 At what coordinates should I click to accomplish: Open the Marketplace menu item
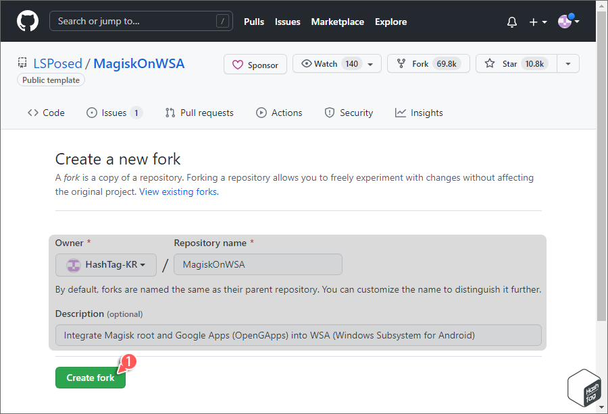[x=337, y=22]
